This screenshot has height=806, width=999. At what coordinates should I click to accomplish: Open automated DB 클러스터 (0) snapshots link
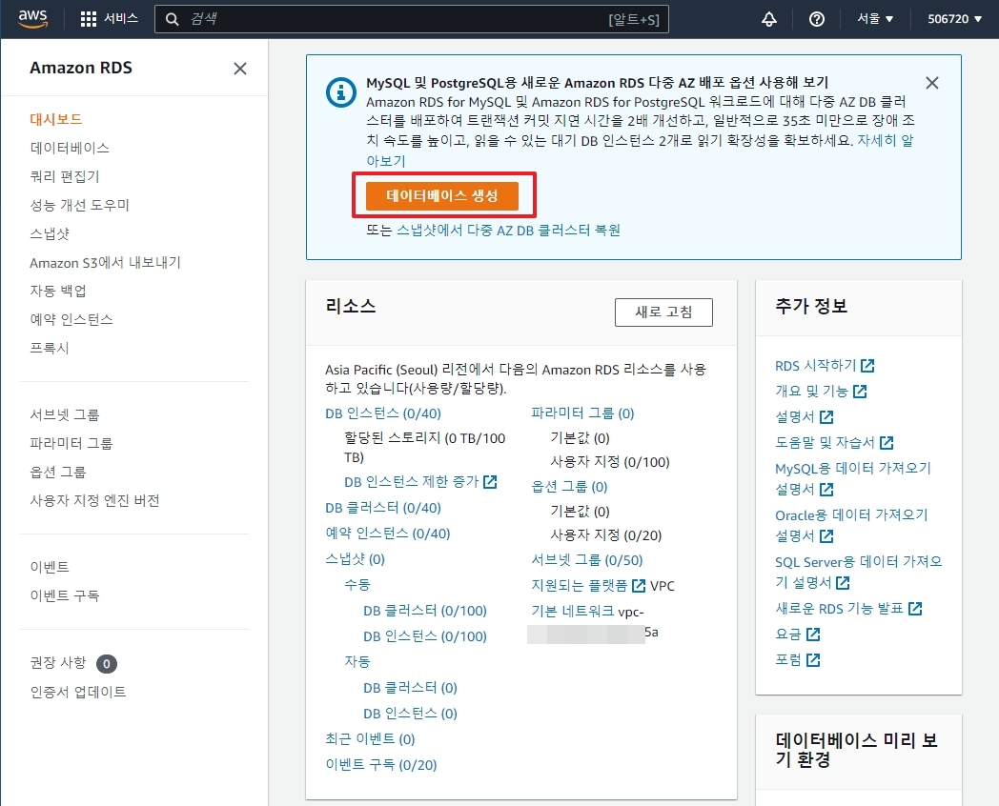click(410, 688)
